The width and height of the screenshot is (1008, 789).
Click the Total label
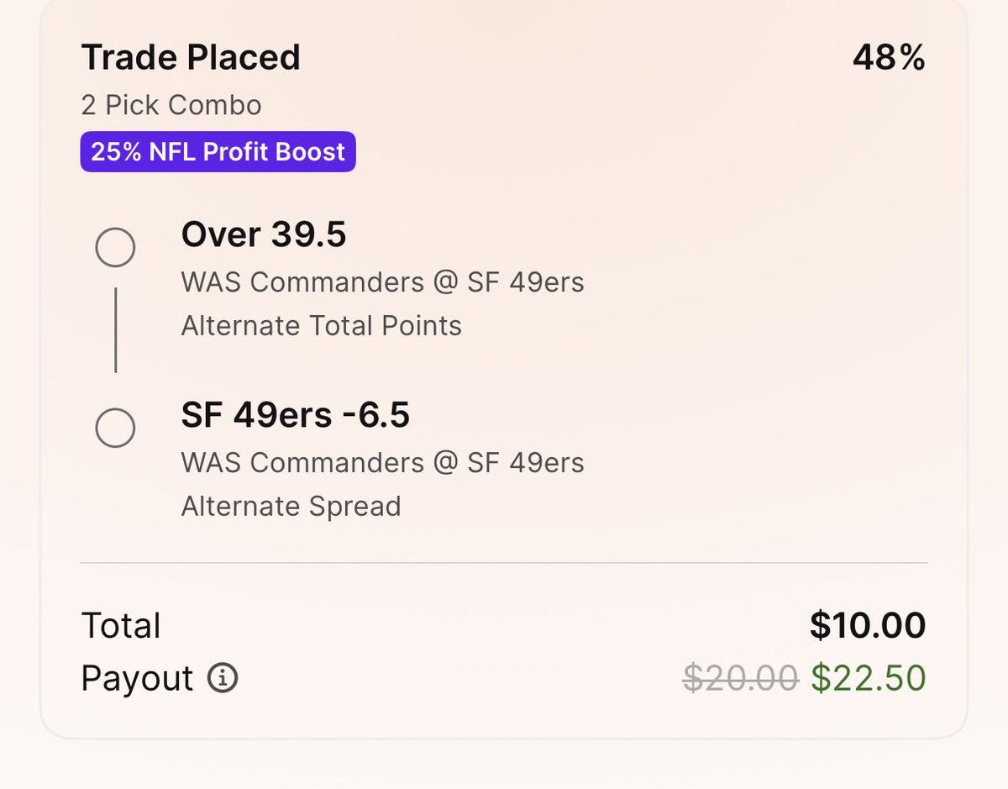click(121, 626)
